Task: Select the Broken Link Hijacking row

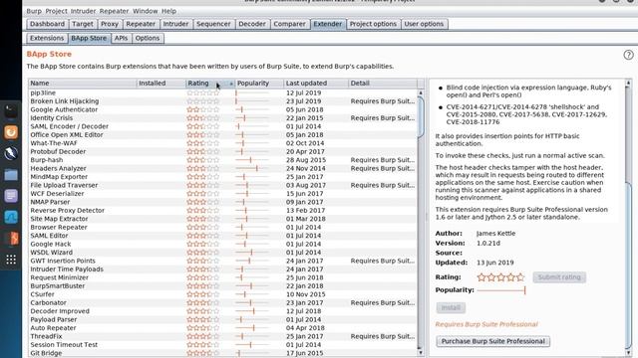Action: (x=222, y=101)
